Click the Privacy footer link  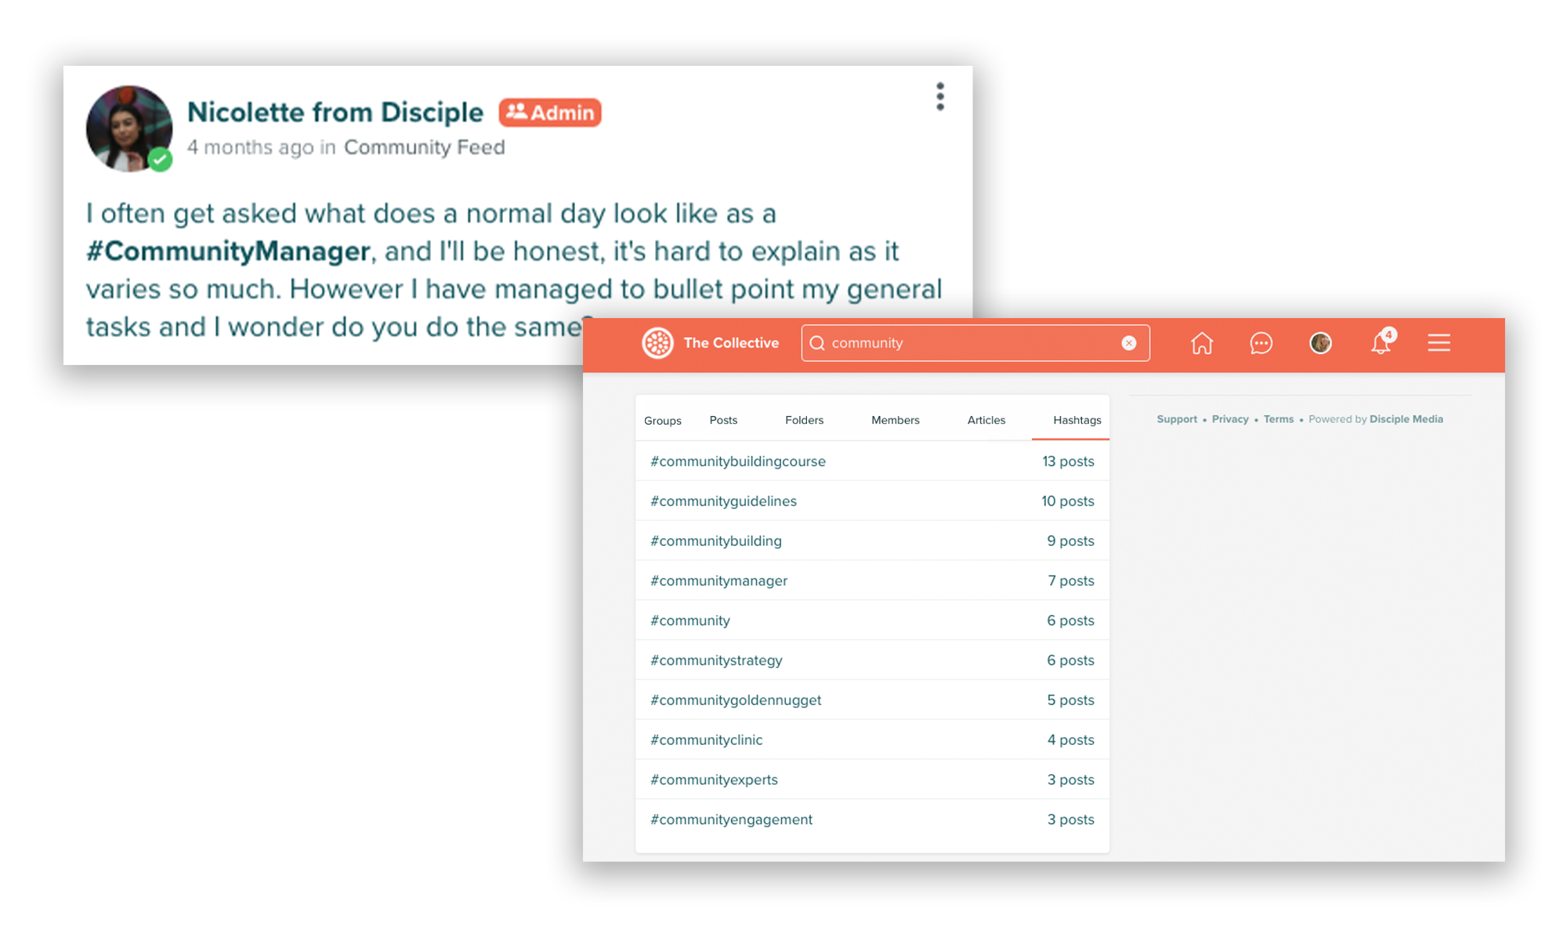[1229, 419]
